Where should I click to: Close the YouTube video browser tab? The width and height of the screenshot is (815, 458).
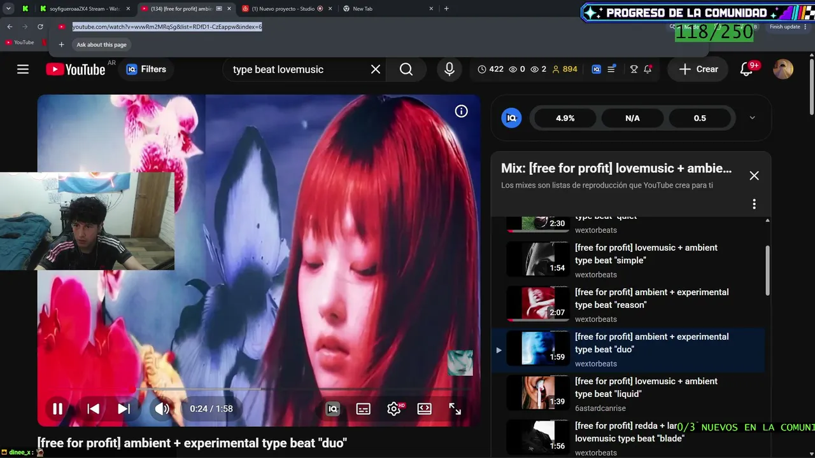(229, 9)
